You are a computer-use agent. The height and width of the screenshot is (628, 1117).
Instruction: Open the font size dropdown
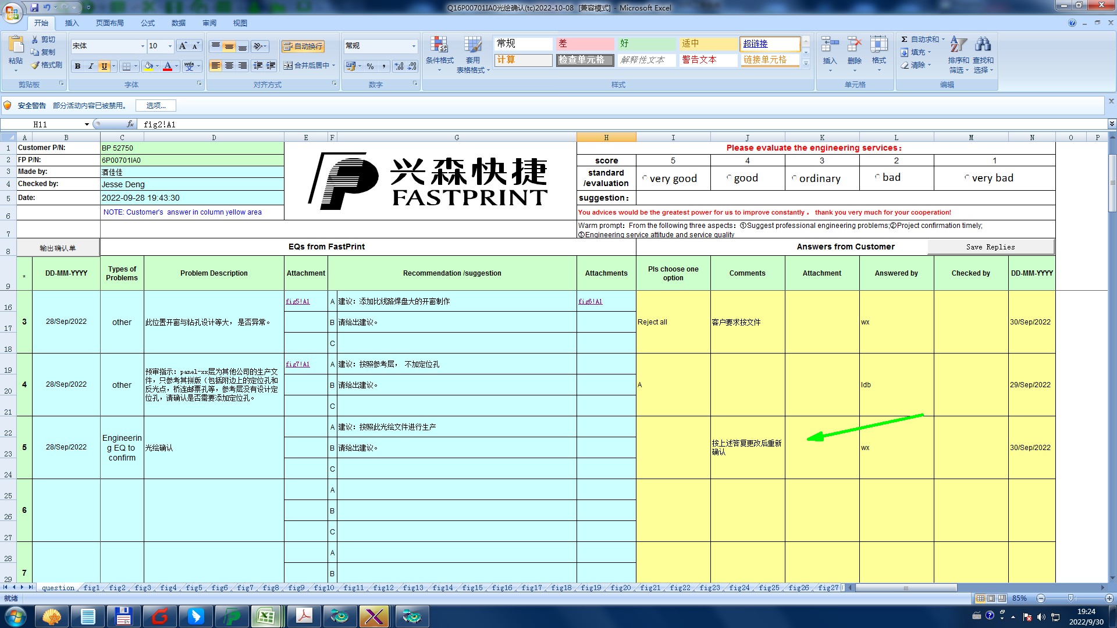170,46
